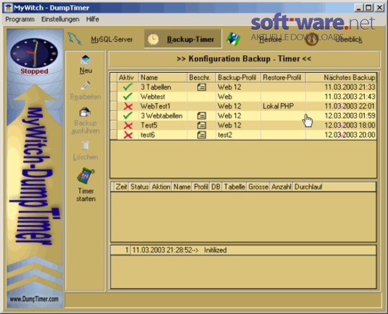388x314 pixels.
Task: Select the 3 Webtabellen row name
Action: pyautogui.click(x=162, y=116)
